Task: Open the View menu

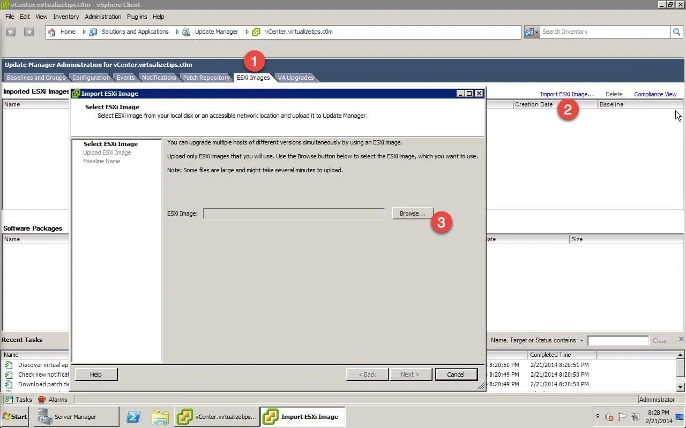Action: [41, 17]
